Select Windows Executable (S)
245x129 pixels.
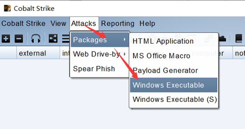click(173, 99)
